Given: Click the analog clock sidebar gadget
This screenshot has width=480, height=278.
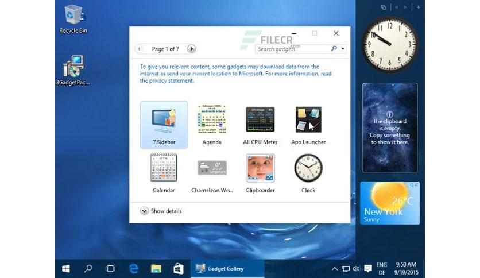Looking at the screenshot, I should click(x=389, y=44).
